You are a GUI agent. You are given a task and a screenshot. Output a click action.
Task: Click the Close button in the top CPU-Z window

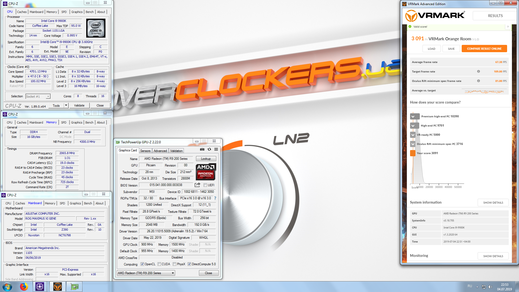pos(100,105)
